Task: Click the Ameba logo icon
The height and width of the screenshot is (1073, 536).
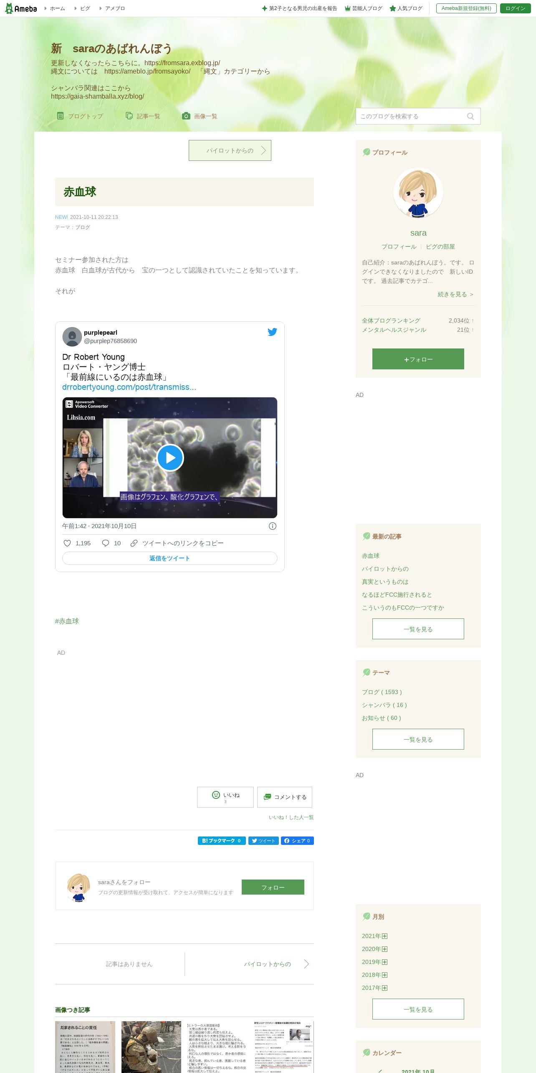Action: pyautogui.click(x=20, y=8)
